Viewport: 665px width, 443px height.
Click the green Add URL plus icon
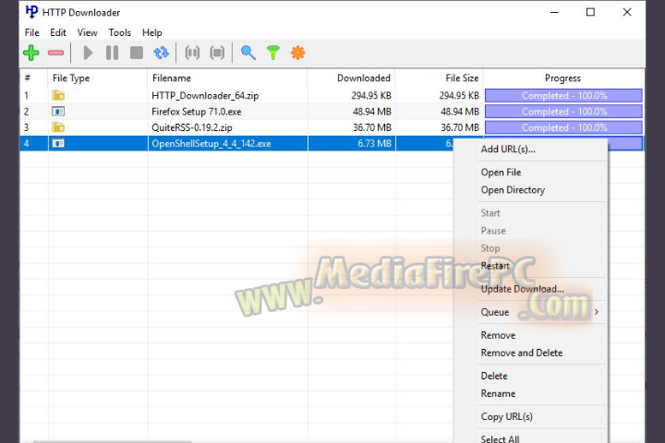coord(31,53)
